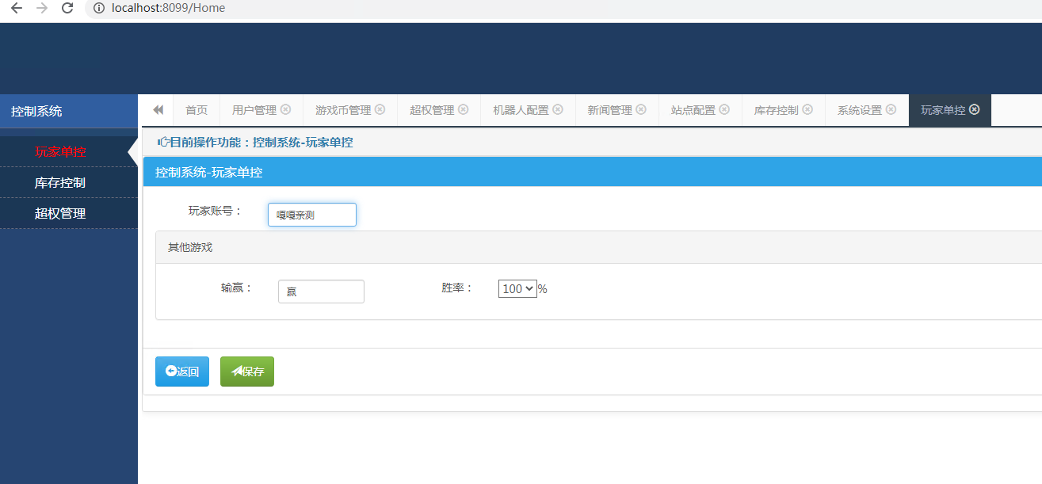This screenshot has height=484, width=1042.
Task: Reload the page with browser refresh icon
Action: (x=67, y=8)
